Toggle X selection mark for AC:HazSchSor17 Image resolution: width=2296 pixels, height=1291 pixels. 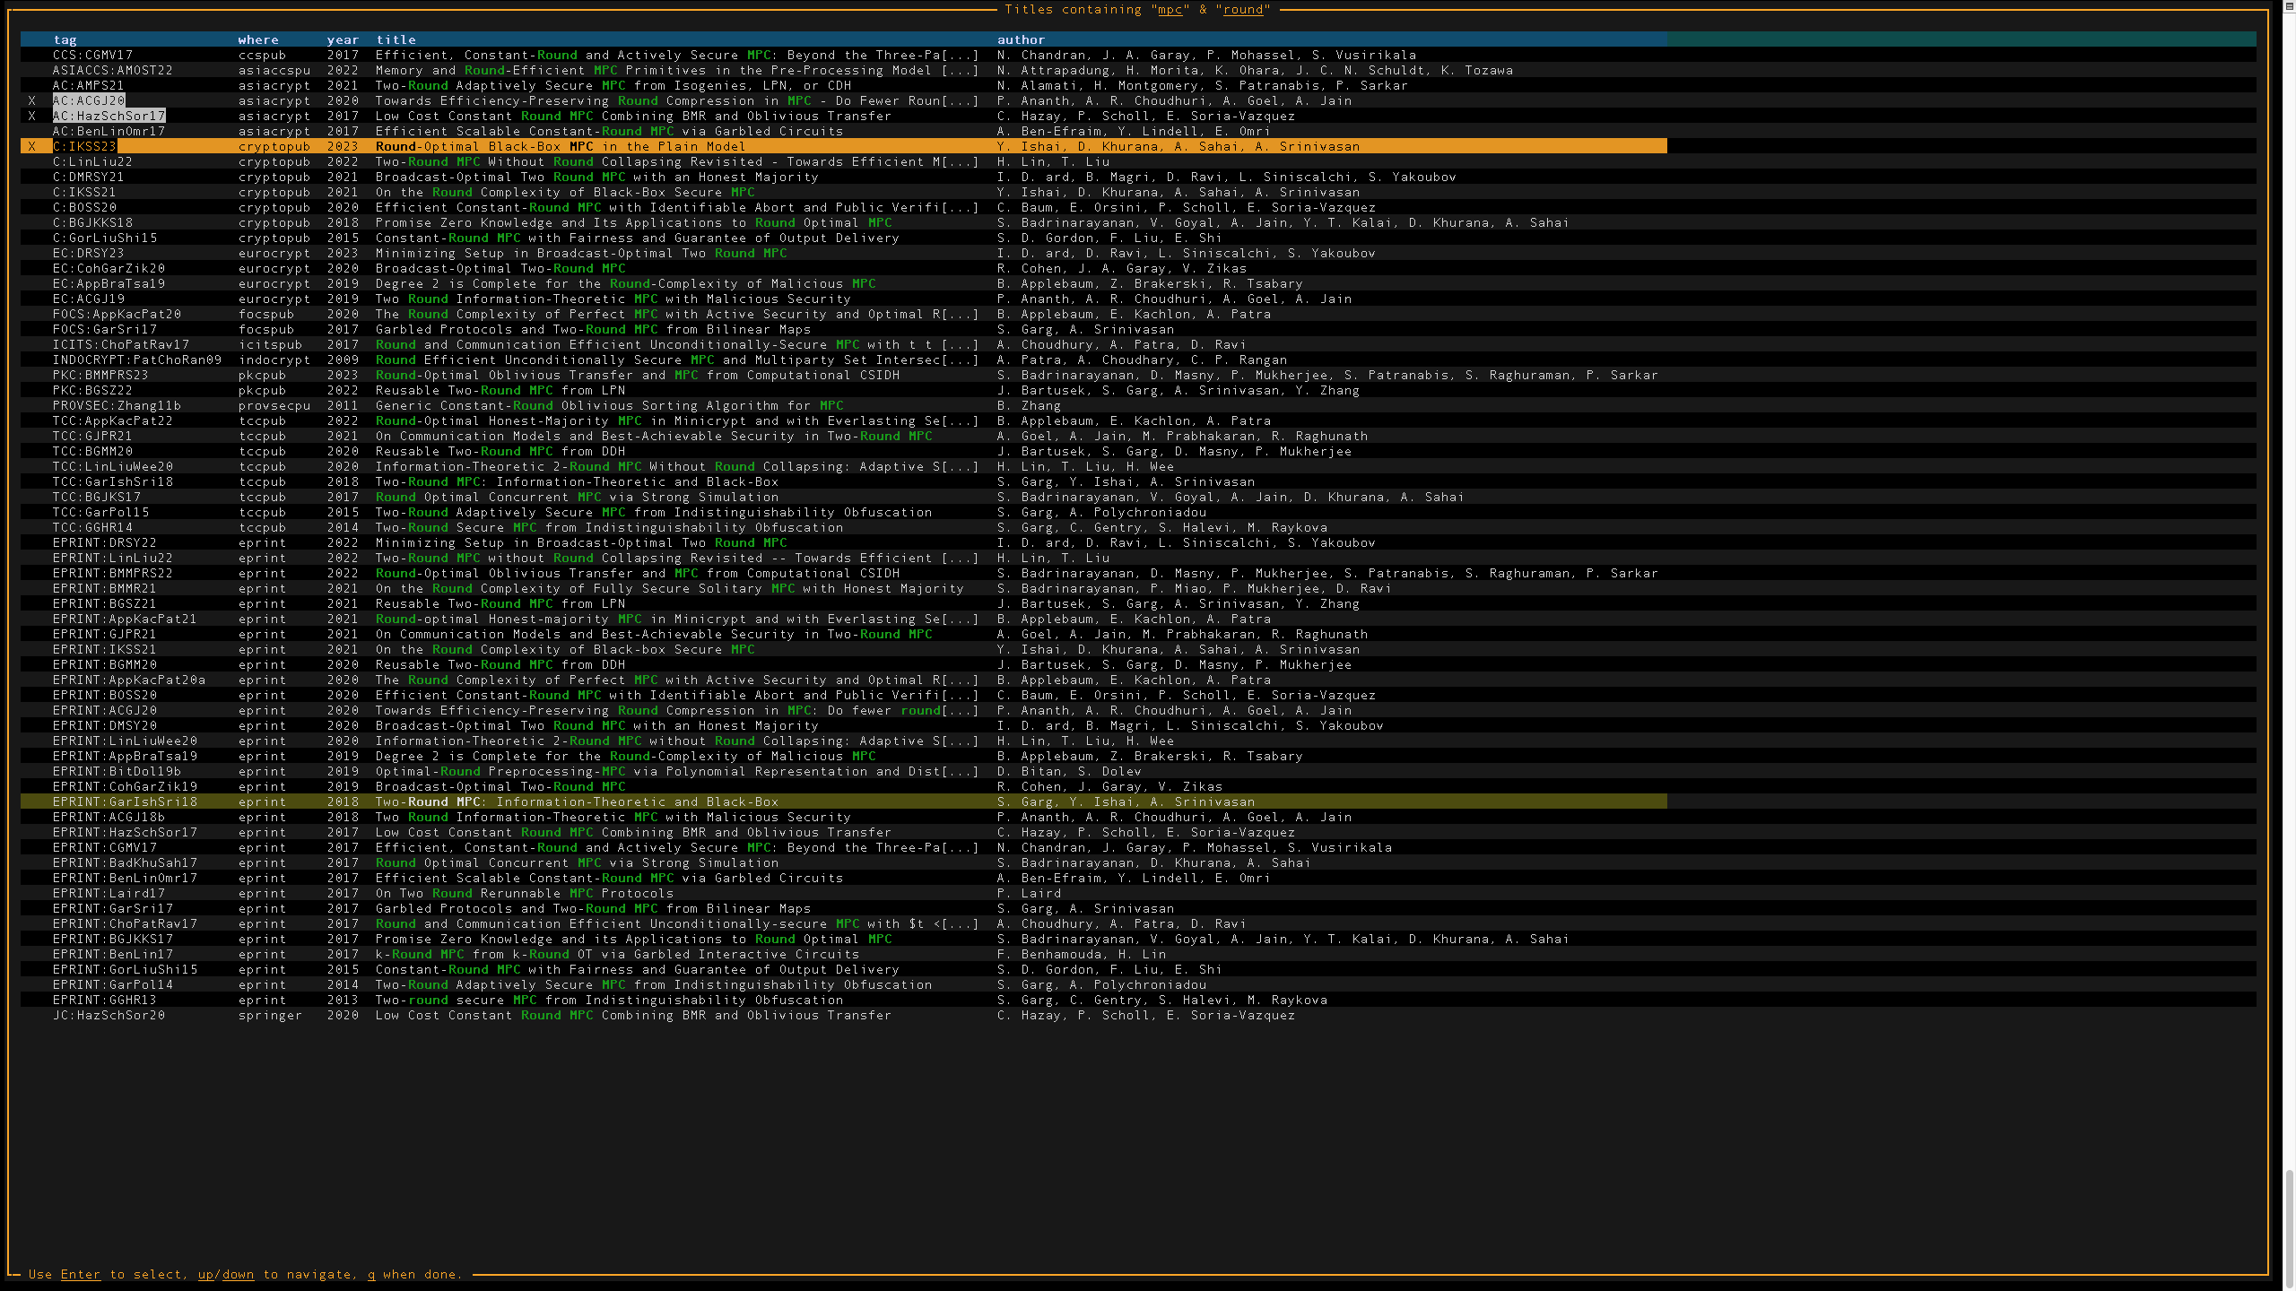(32, 116)
